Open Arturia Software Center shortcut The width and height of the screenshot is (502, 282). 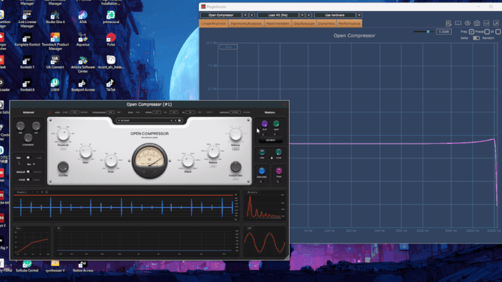click(82, 60)
